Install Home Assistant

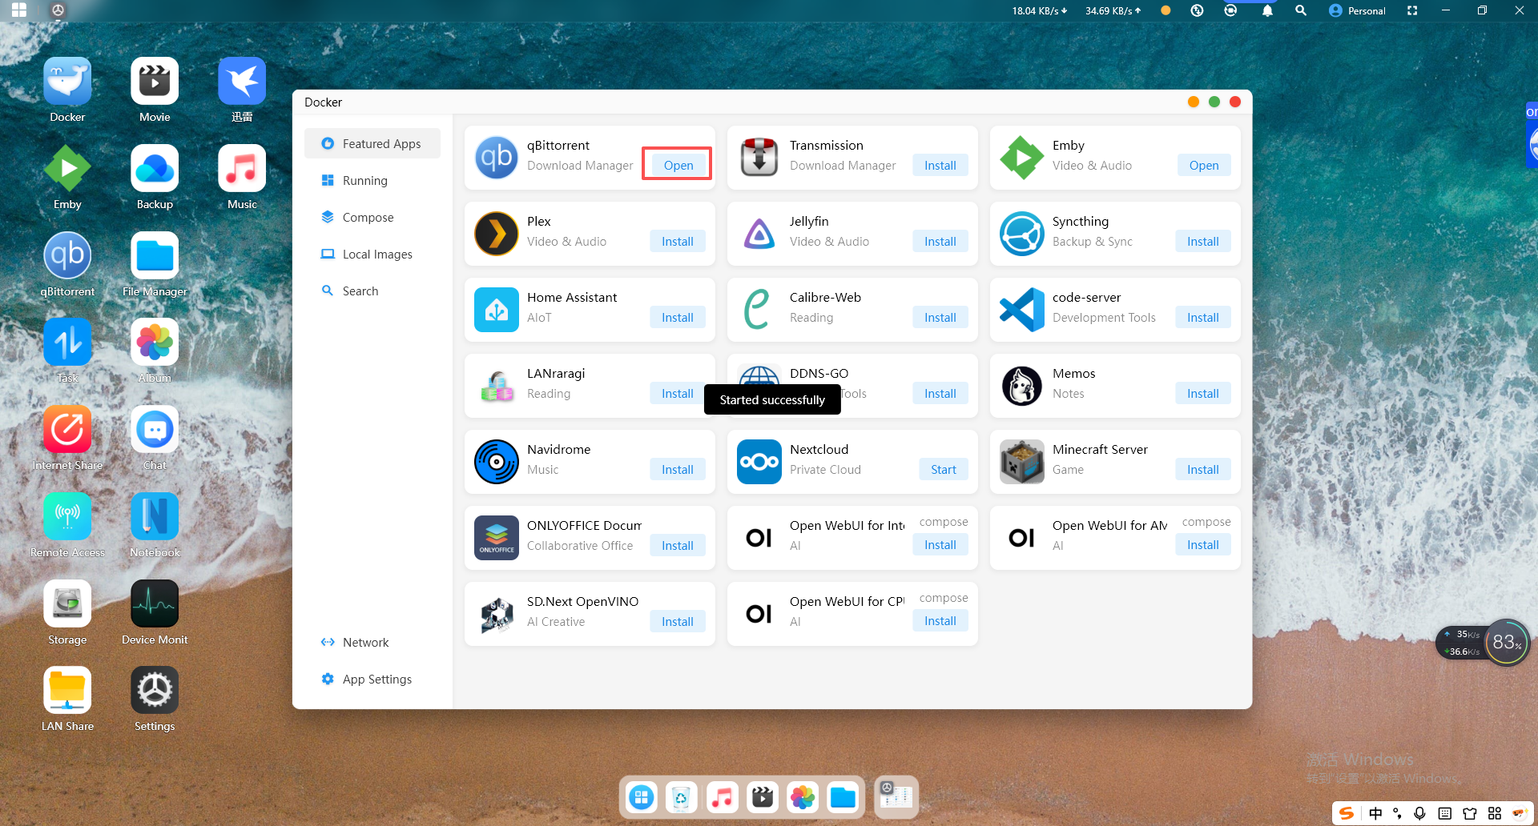(x=678, y=318)
